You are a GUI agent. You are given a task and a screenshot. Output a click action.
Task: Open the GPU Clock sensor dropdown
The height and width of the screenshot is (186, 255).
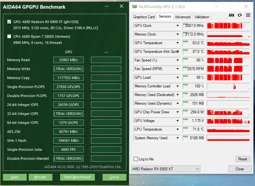coord(178,26)
